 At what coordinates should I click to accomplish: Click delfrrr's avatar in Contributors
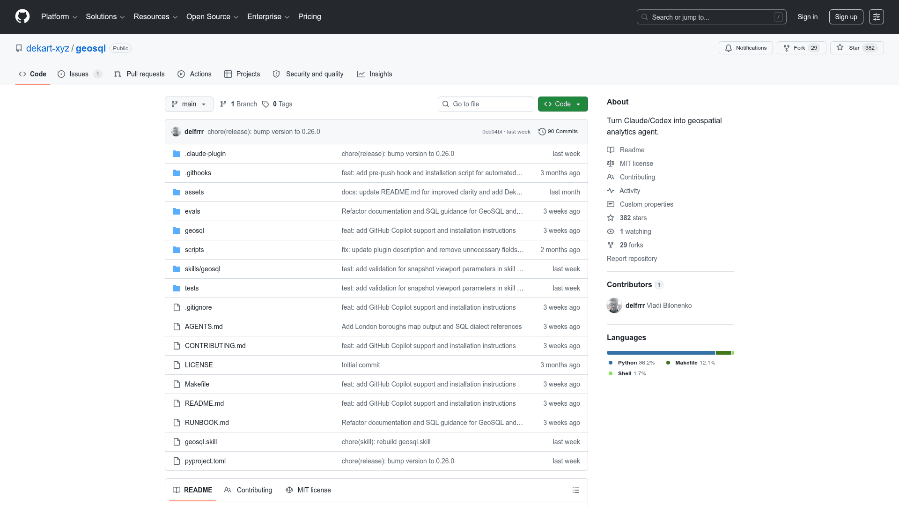[614, 305]
